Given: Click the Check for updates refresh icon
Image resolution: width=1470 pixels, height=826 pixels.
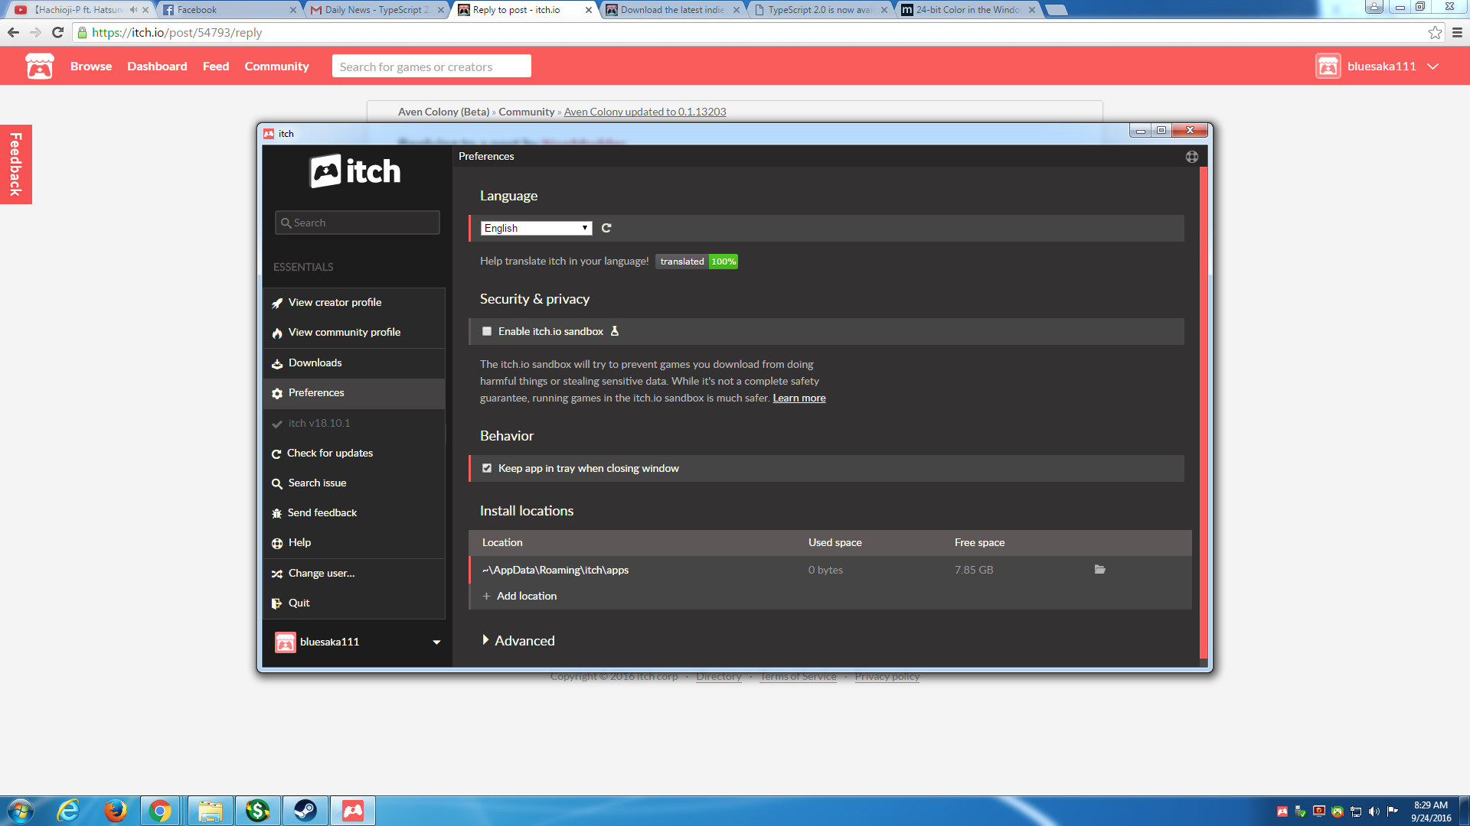Looking at the screenshot, I should [x=276, y=454].
